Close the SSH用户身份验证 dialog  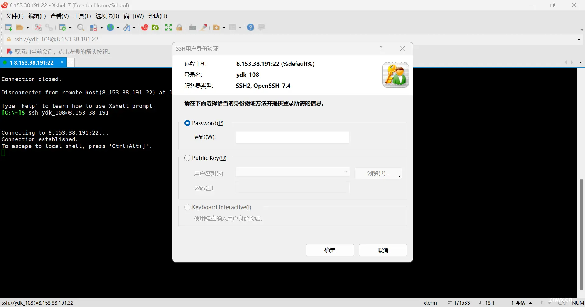click(402, 49)
